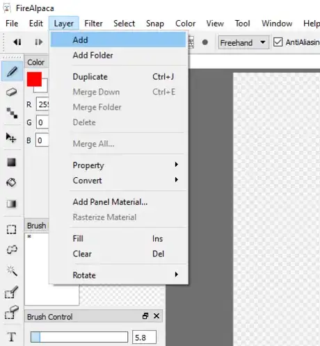
Task: Select the rectangular Selection tool
Action: pyautogui.click(x=11, y=229)
